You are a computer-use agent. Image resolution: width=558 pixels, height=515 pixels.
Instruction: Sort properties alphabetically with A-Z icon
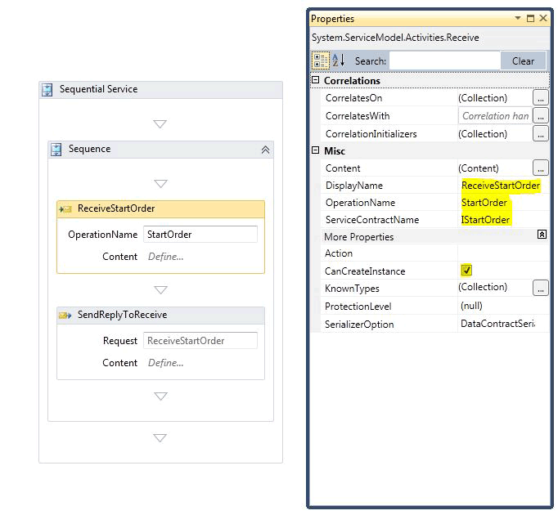pos(339,60)
